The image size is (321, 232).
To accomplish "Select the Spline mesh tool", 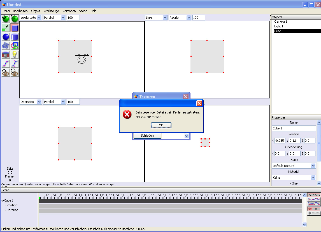I will tap(6, 46).
